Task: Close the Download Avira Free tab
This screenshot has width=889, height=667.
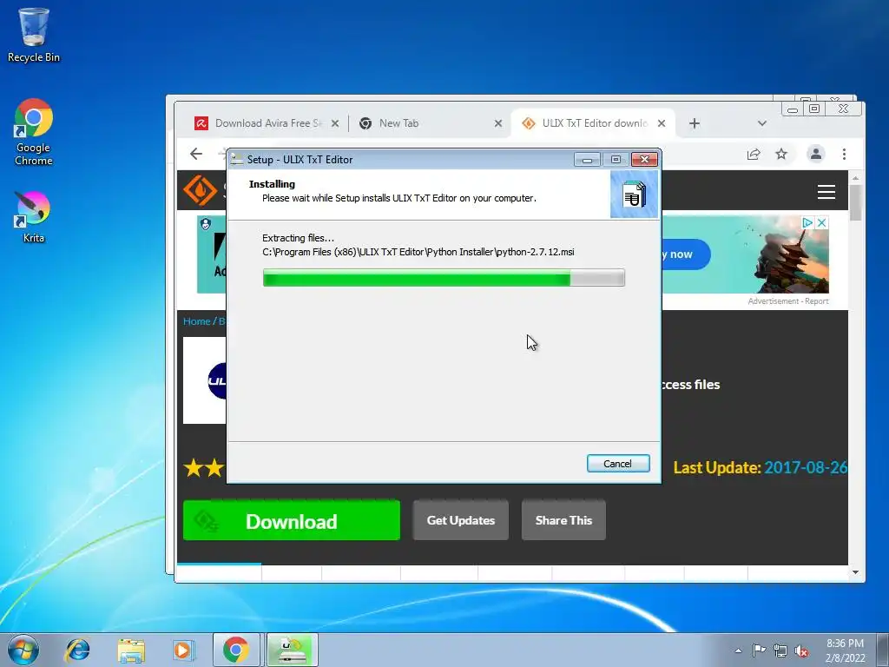Action: [335, 123]
